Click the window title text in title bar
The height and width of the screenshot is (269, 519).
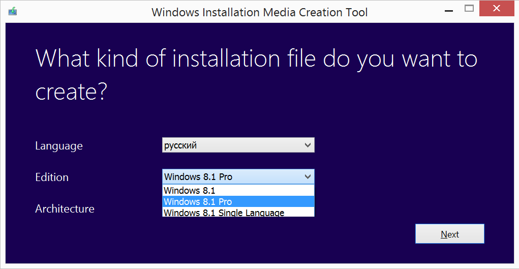pos(259,12)
